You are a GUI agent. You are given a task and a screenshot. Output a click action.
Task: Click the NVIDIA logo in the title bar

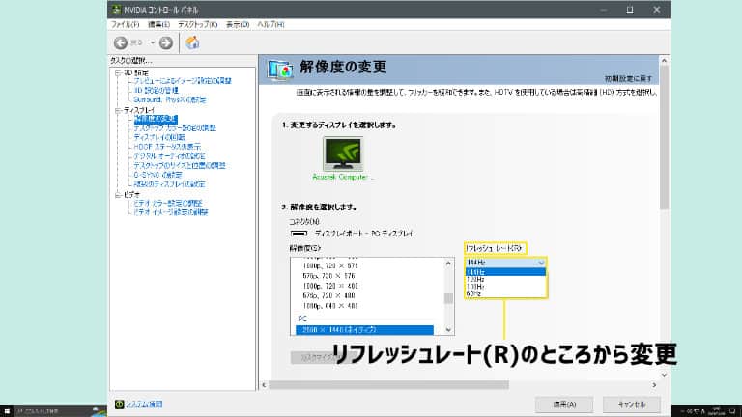pos(116,10)
